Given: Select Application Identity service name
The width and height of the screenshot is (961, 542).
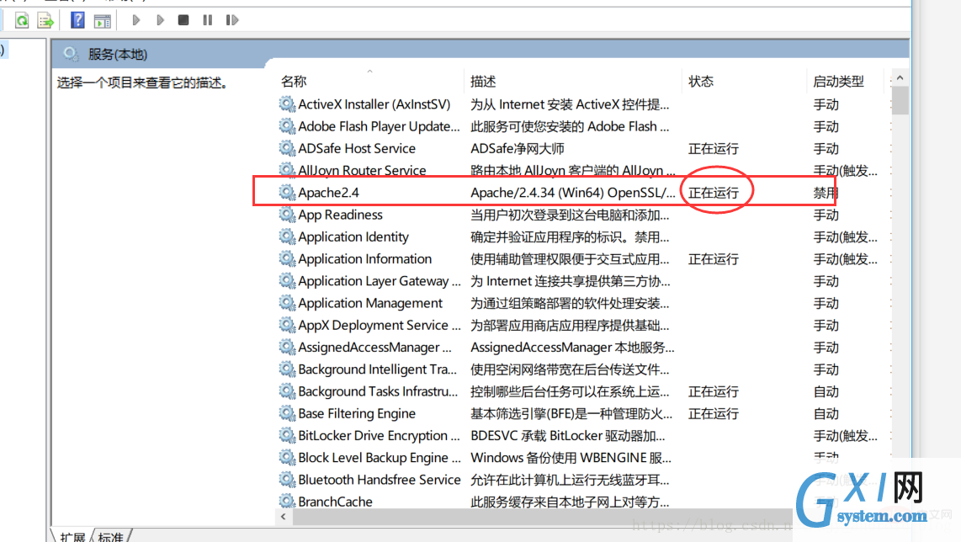Looking at the screenshot, I should (353, 236).
